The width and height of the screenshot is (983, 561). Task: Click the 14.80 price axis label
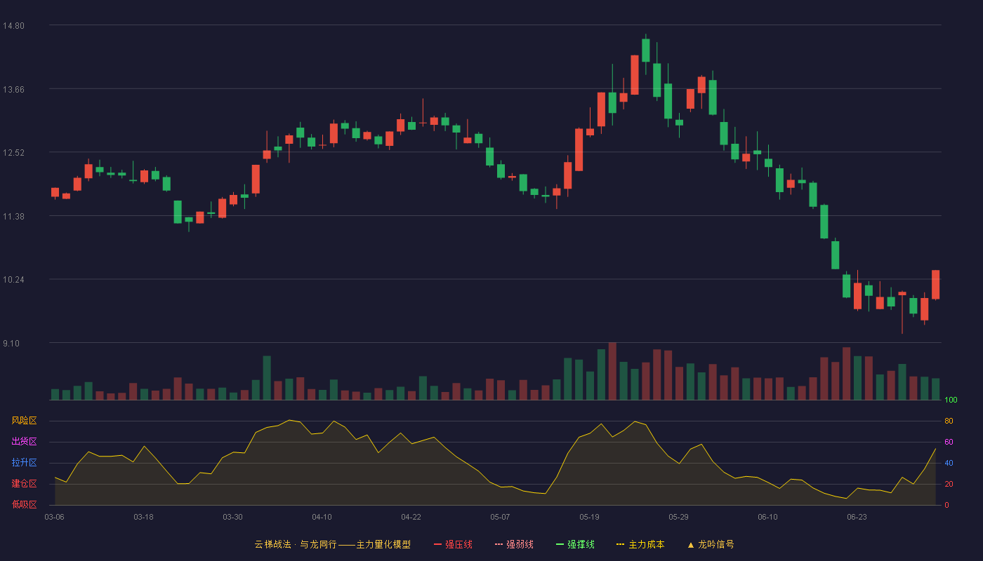13,26
